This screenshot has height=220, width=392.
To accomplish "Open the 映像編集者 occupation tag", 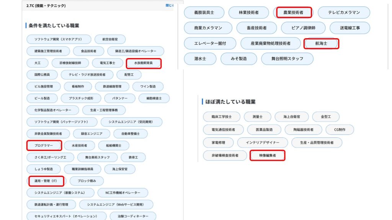I will click(268, 155).
